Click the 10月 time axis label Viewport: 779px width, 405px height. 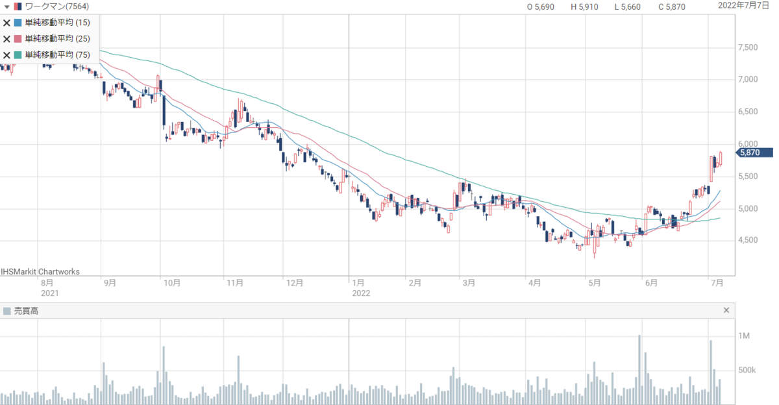[171, 283]
